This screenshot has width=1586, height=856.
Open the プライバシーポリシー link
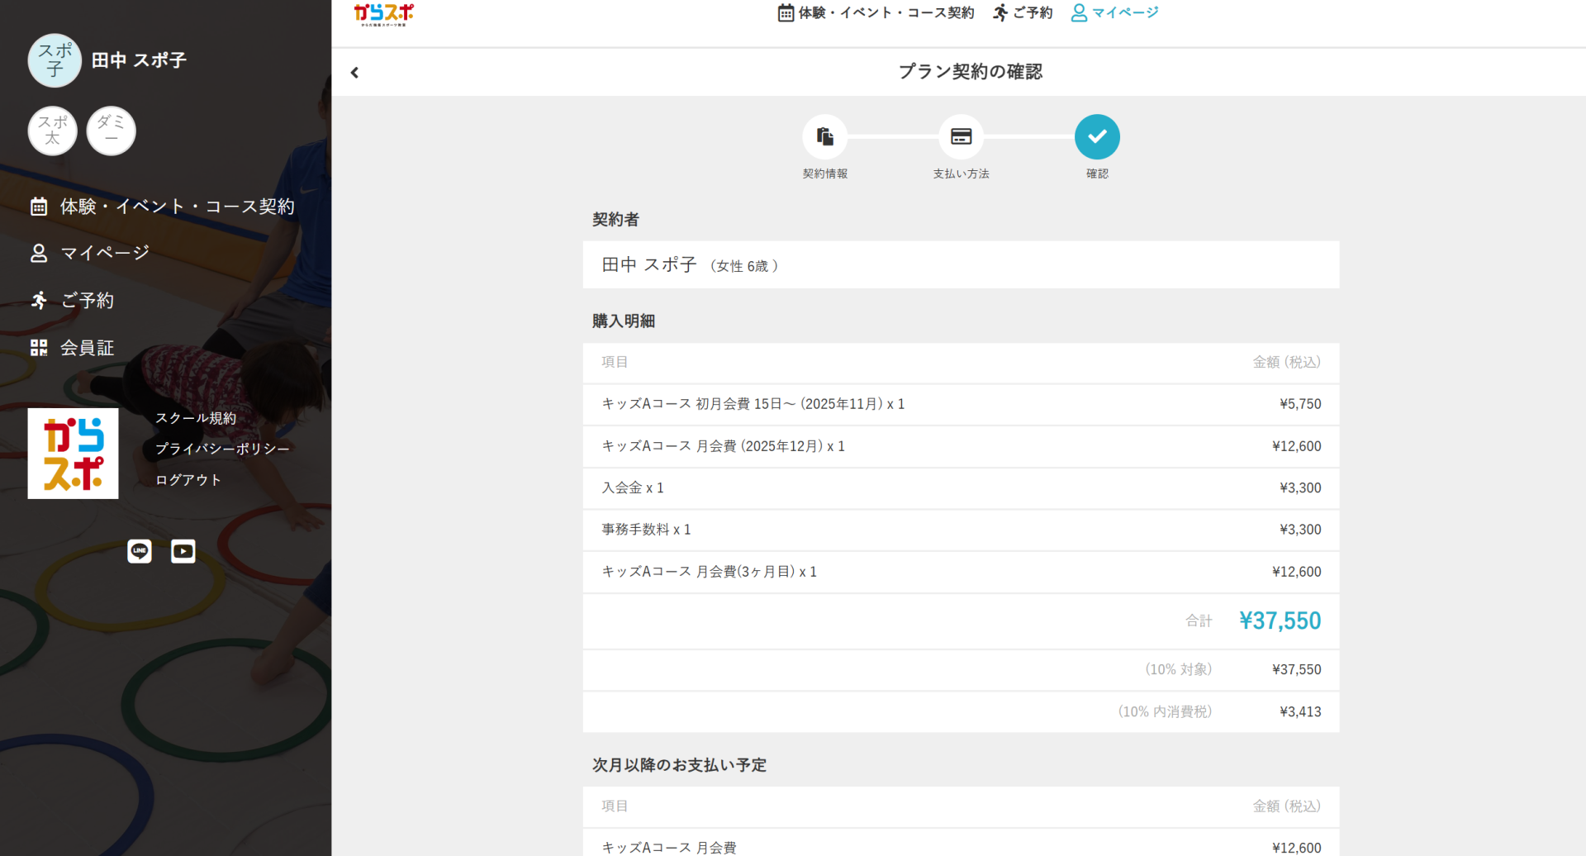click(222, 449)
